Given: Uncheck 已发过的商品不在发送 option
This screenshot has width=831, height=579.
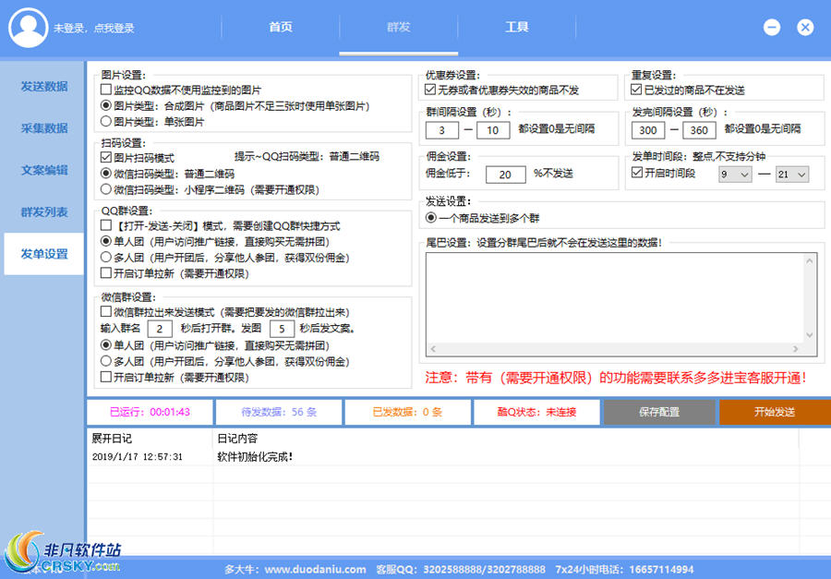Looking at the screenshot, I should pyautogui.click(x=636, y=90).
